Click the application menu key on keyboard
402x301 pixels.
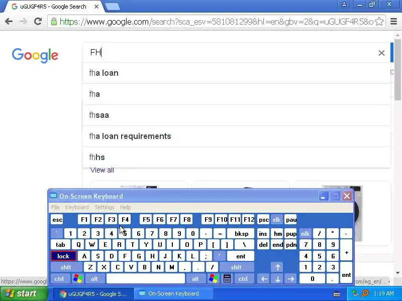click(x=227, y=278)
